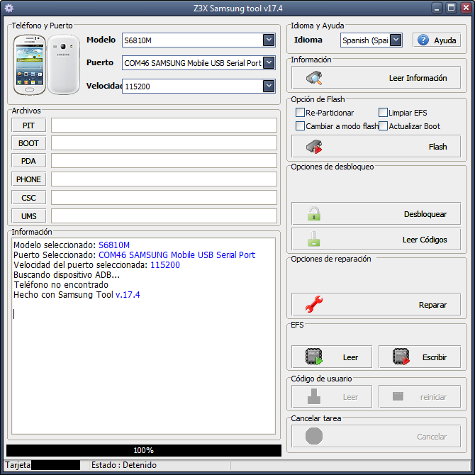
Task: Enable the Re-Particionar checkbox
Action: 300,113
